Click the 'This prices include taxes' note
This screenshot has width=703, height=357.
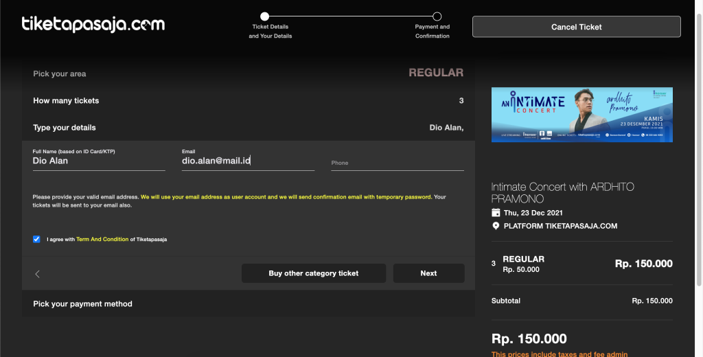point(560,354)
